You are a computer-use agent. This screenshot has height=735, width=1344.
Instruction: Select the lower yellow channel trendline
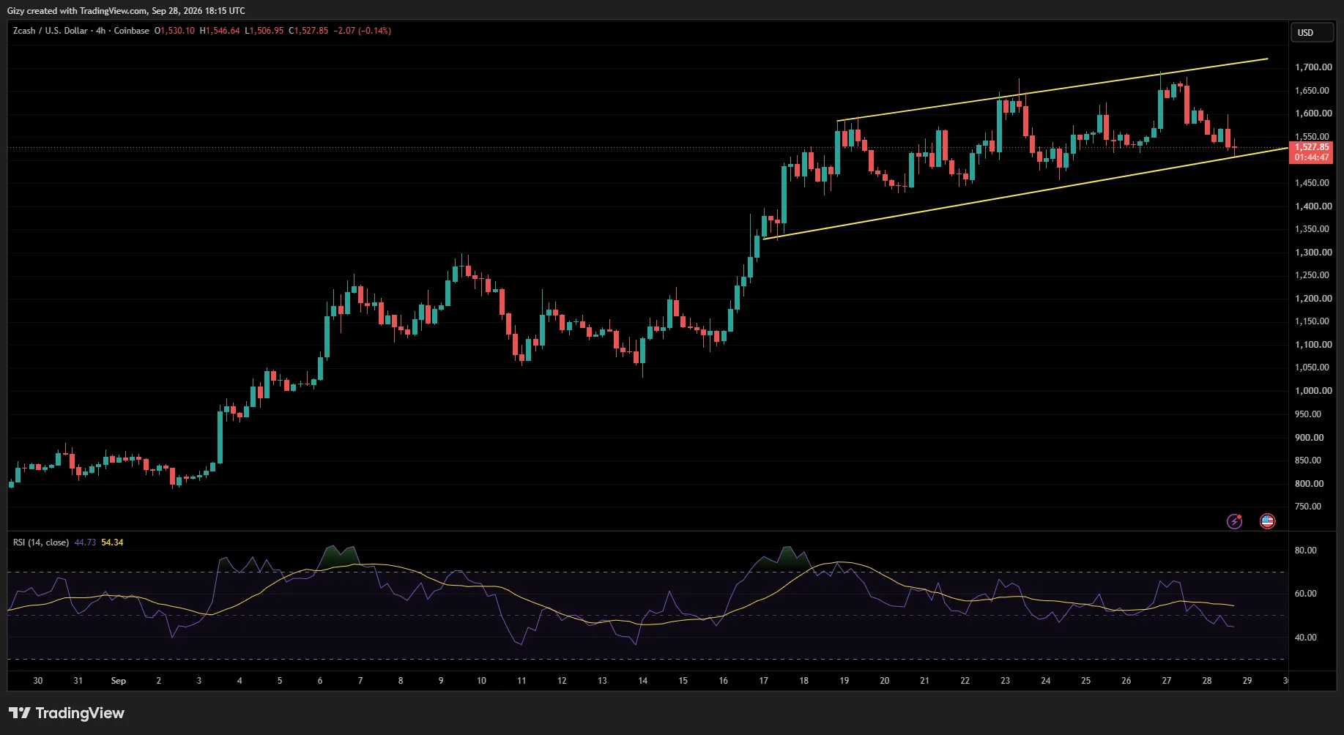click(x=1025, y=193)
